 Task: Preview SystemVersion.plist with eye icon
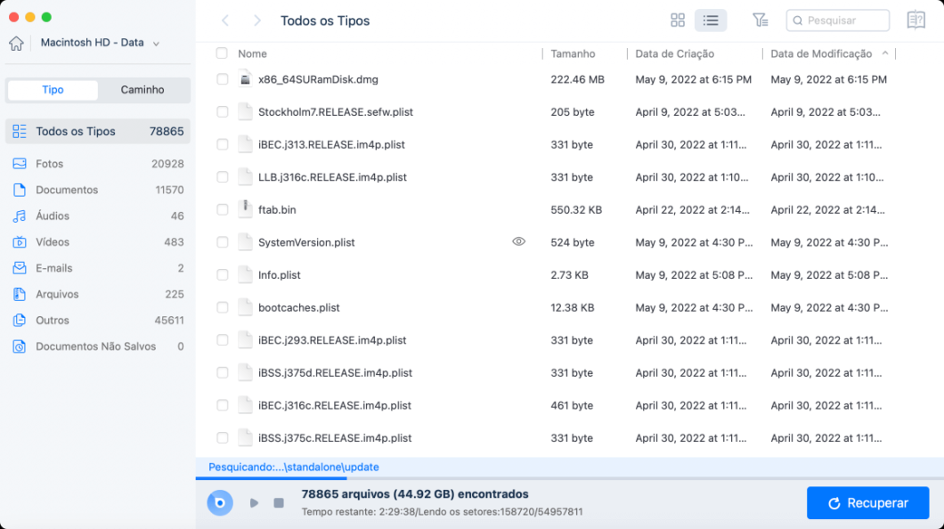click(518, 242)
